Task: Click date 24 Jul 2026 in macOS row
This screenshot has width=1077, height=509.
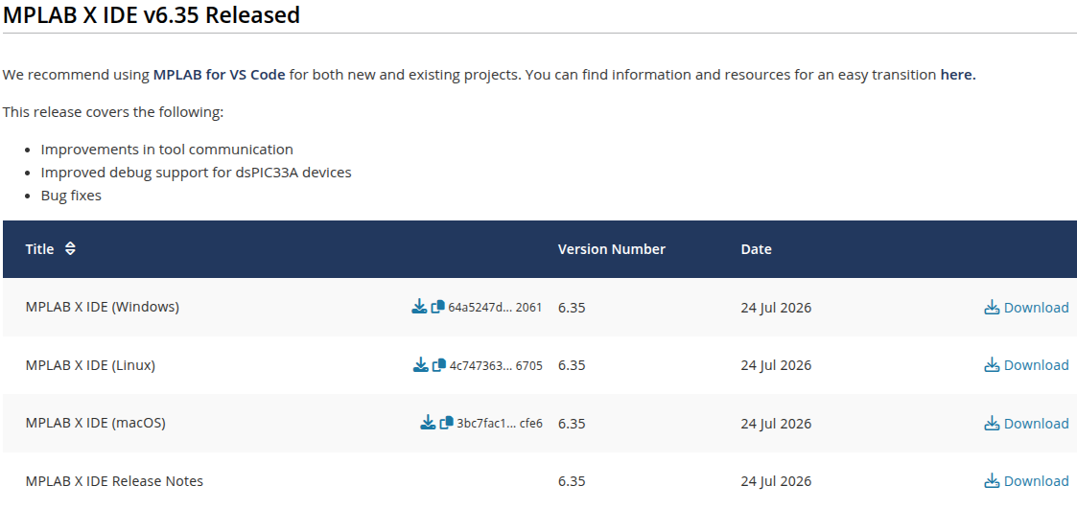Action: (776, 423)
